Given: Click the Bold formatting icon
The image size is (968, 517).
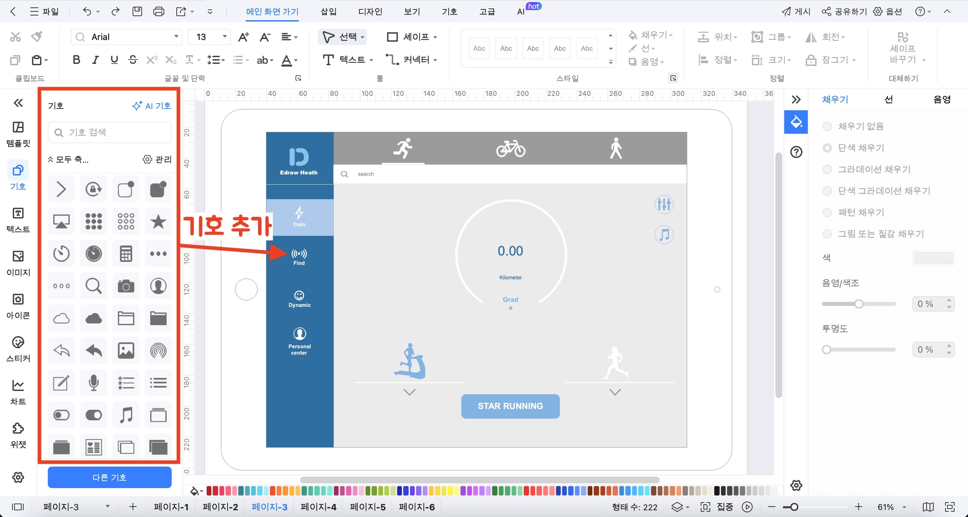Looking at the screenshot, I should (76, 59).
